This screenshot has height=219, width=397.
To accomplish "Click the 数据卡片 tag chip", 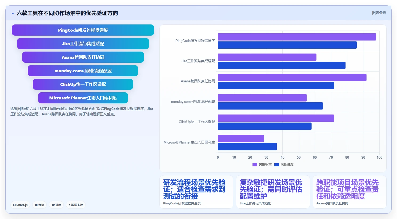I will point(76,205).
